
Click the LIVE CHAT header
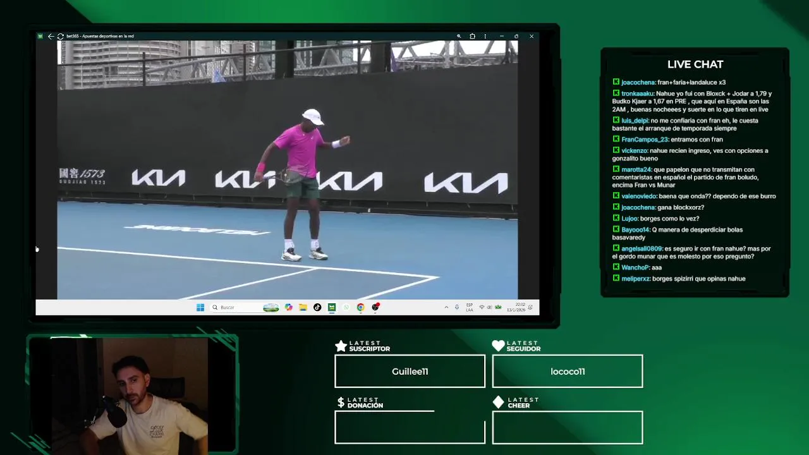pos(695,64)
